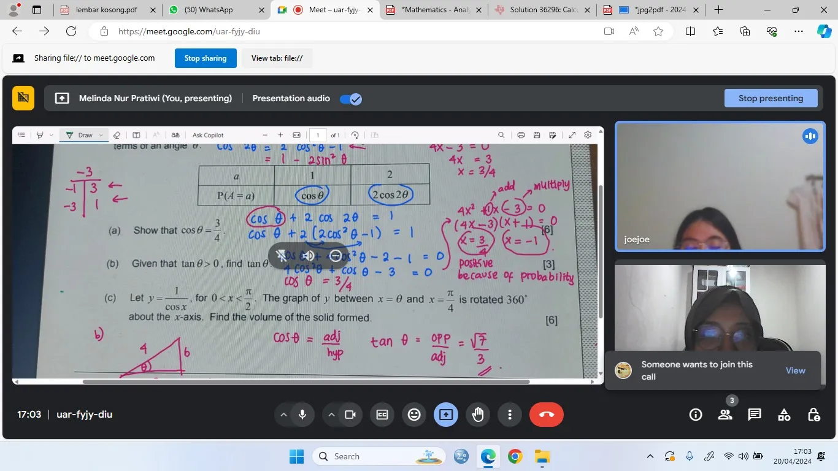The height and width of the screenshot is (471, 838).
Task: Expand the video settings arrow beside camera
Action: click(331, 415)
